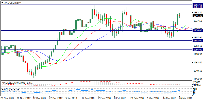Click the current price 1346.30 label
This screenshot has width=203, height=101.
point(197,16)
